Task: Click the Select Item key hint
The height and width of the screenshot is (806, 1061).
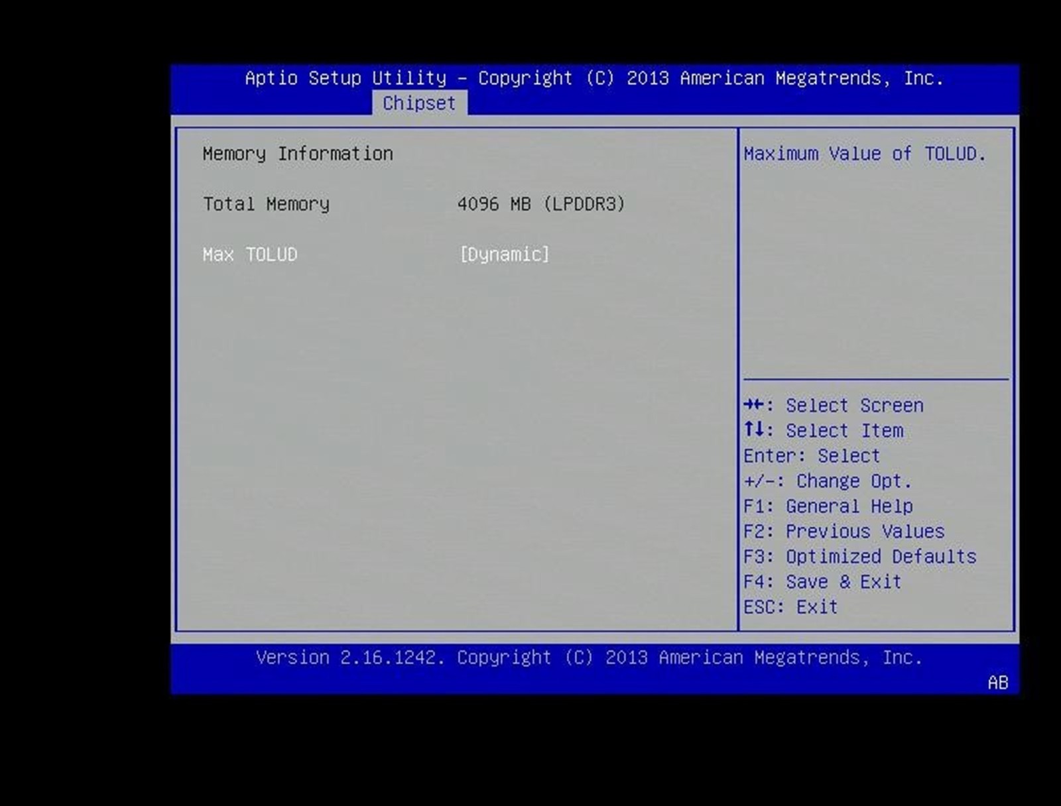Action: click(824, 431)
